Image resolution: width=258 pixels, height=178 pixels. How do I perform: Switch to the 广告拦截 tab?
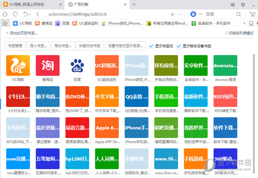click(x=97, y=4)
